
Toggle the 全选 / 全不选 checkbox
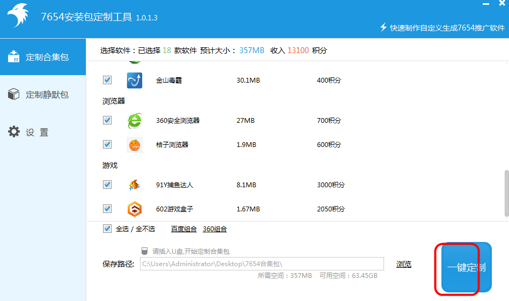pyautogui.click(x=107, y=229)
